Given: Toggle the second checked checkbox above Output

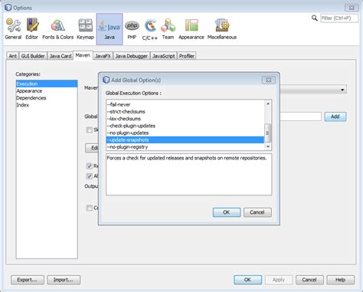Looking at the screenshot, I should tap(90, 176).
